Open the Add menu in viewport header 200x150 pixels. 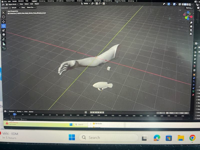pyautogui.click(x=31, y=4)
